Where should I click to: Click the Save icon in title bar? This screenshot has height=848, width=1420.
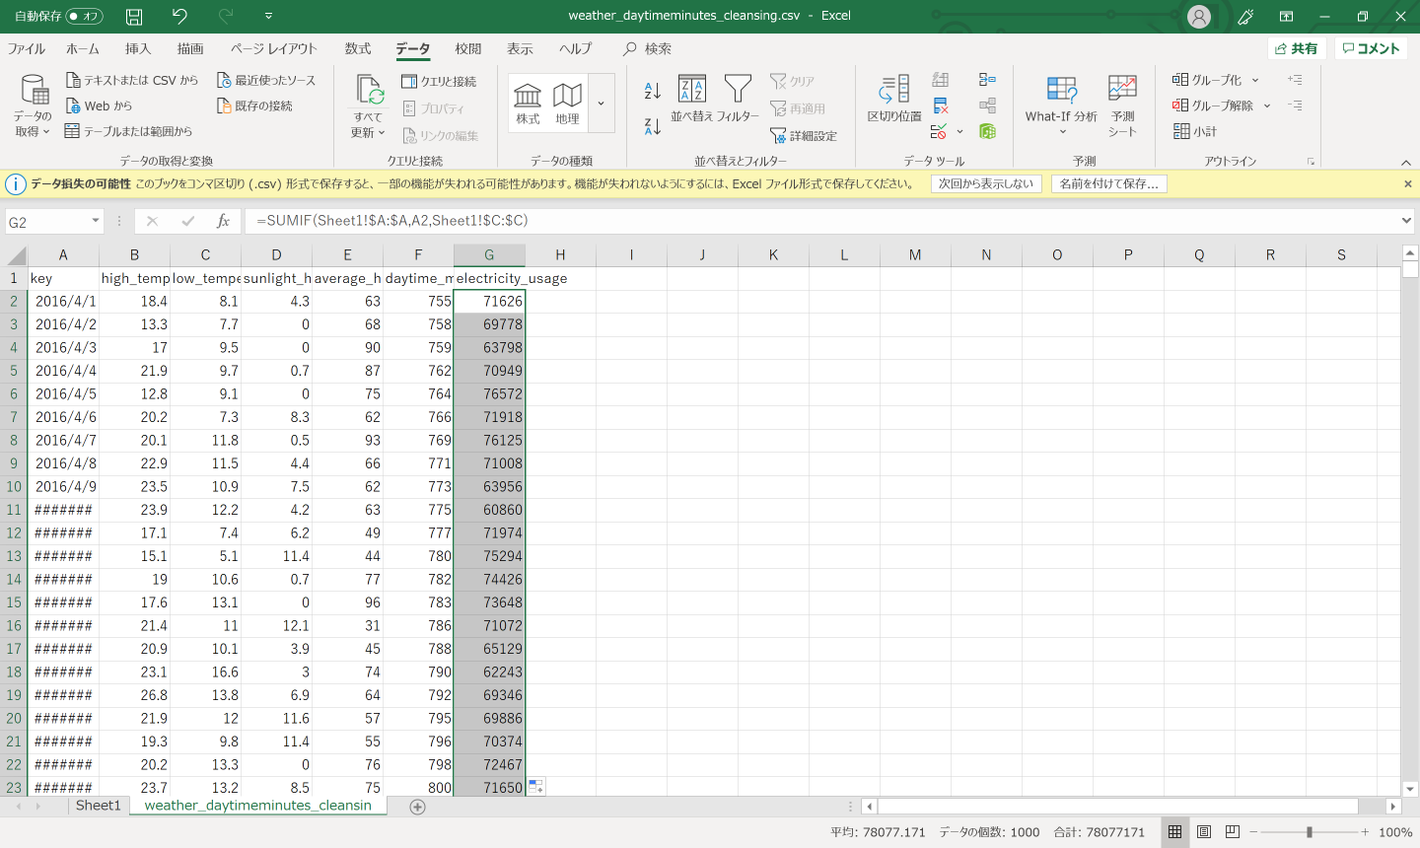pos(134,17)
